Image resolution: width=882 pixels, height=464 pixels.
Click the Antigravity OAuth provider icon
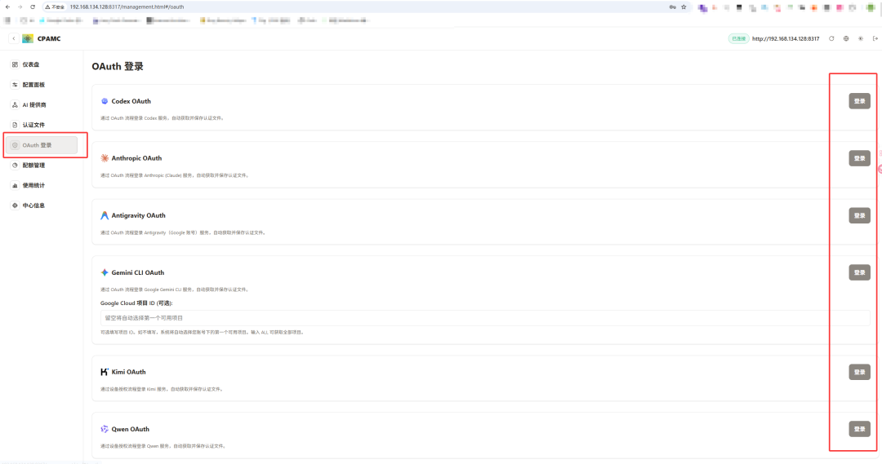[105, 216]
